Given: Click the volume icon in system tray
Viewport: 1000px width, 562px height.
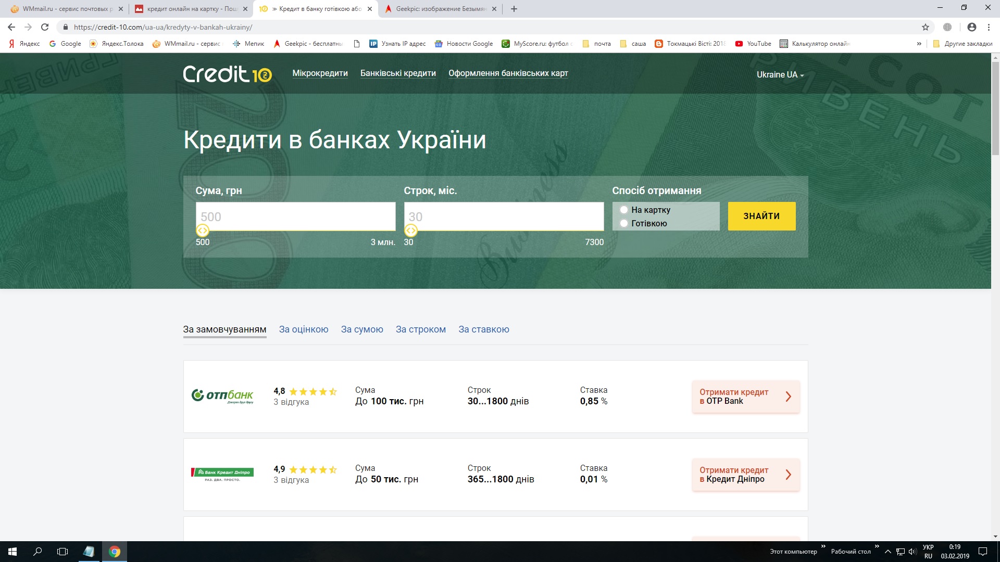Looking at the screenshot, I should click(x=912, y=552).
